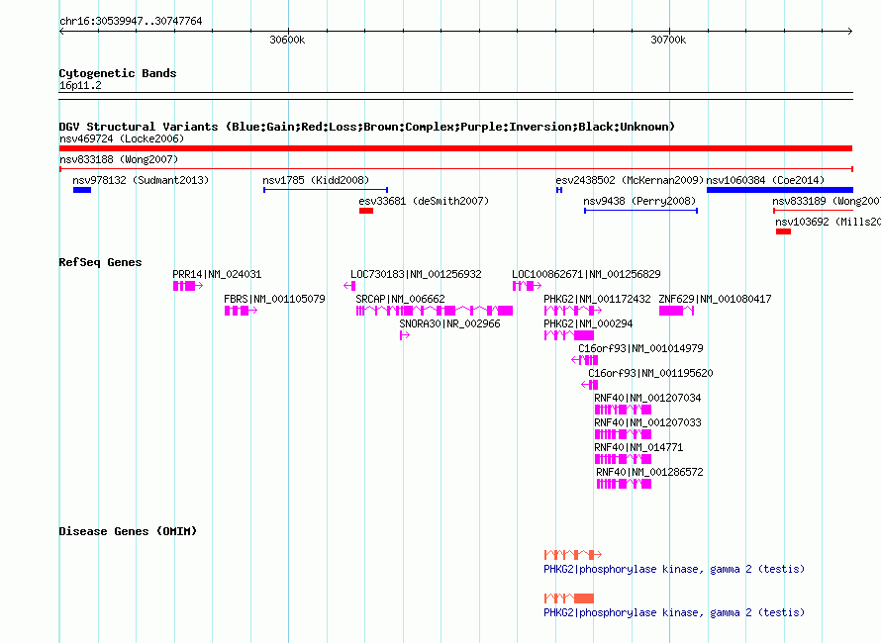This screenshot has width=881, height=643.
Task: Select the SRCAP NM_006662 gene model
Action: [435, 311]
